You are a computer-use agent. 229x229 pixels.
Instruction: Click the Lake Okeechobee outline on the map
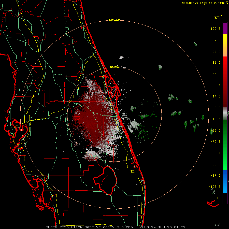[x=105, y=180]
